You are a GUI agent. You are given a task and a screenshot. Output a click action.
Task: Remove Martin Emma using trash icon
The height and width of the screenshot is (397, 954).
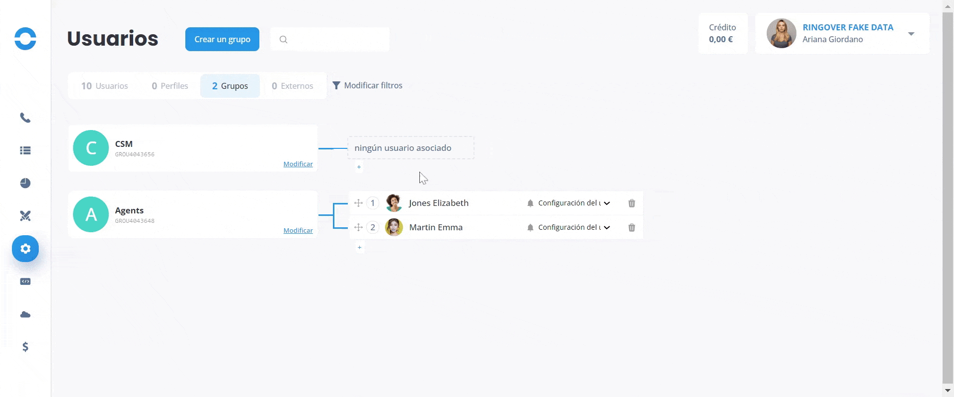point(632,228)
